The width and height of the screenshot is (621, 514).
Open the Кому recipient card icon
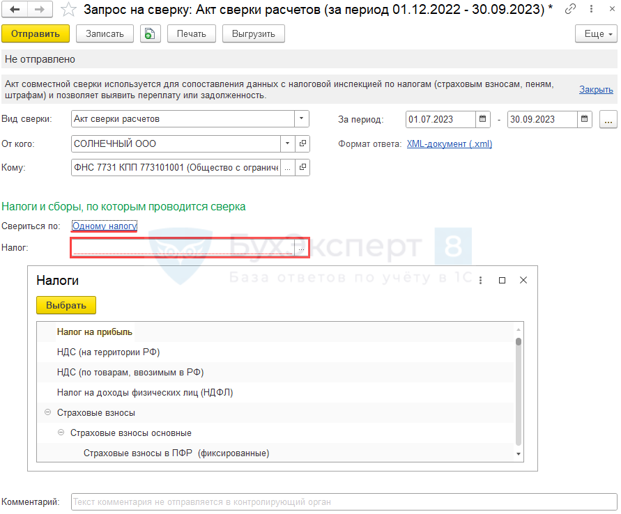click(302, 167)
